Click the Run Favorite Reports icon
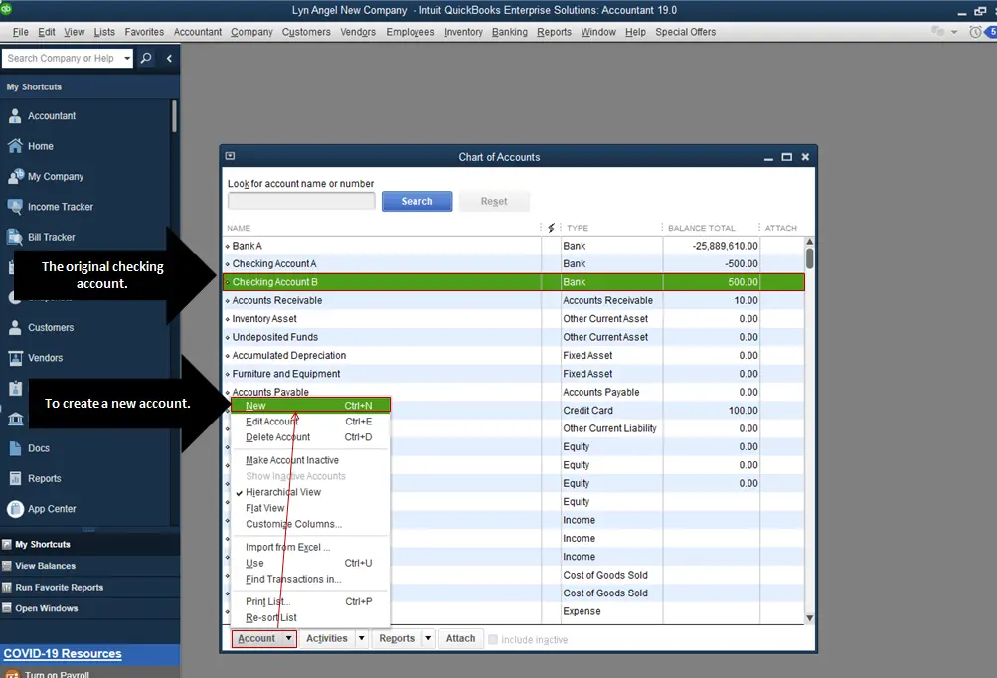This screenshot has width=997, height=678. click(x=7, y=588)
